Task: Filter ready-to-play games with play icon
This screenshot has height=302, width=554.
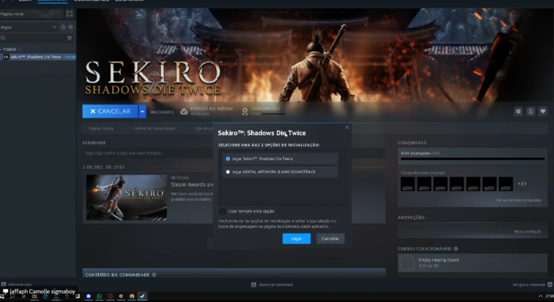Action: (x=71, y=27)
